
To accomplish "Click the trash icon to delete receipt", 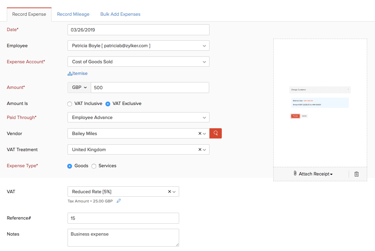I will 356,174.
